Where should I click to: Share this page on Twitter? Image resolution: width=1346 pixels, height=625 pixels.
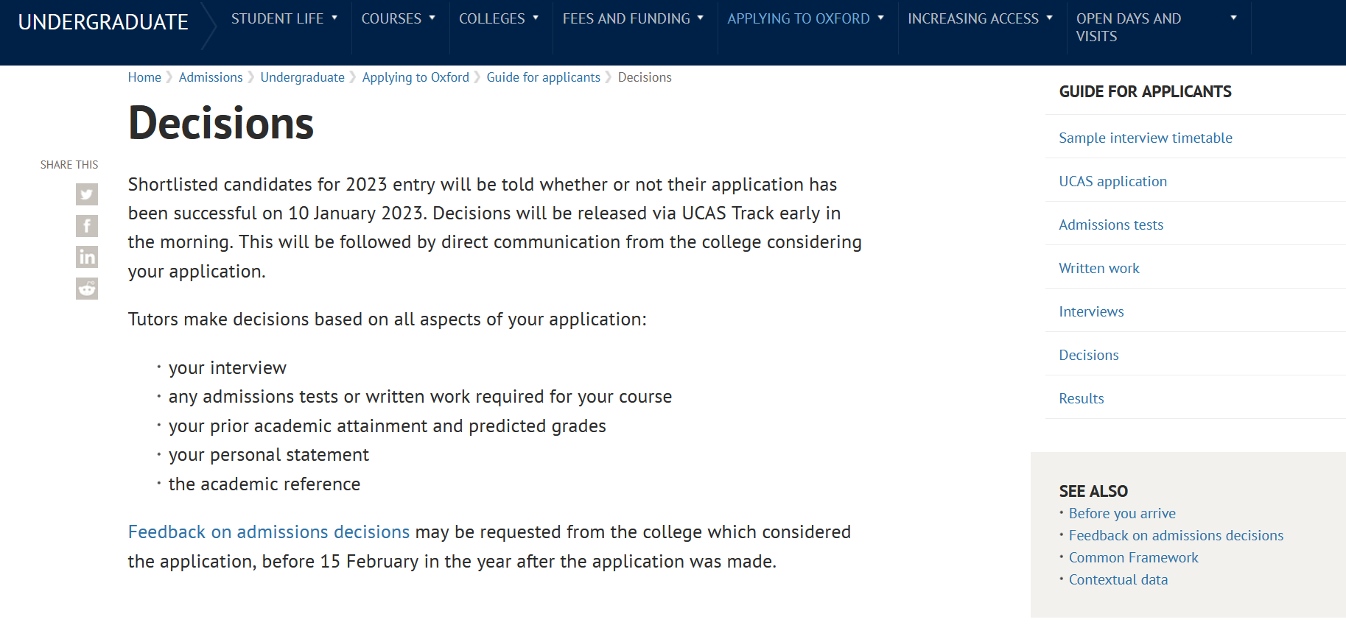(87, 194)
